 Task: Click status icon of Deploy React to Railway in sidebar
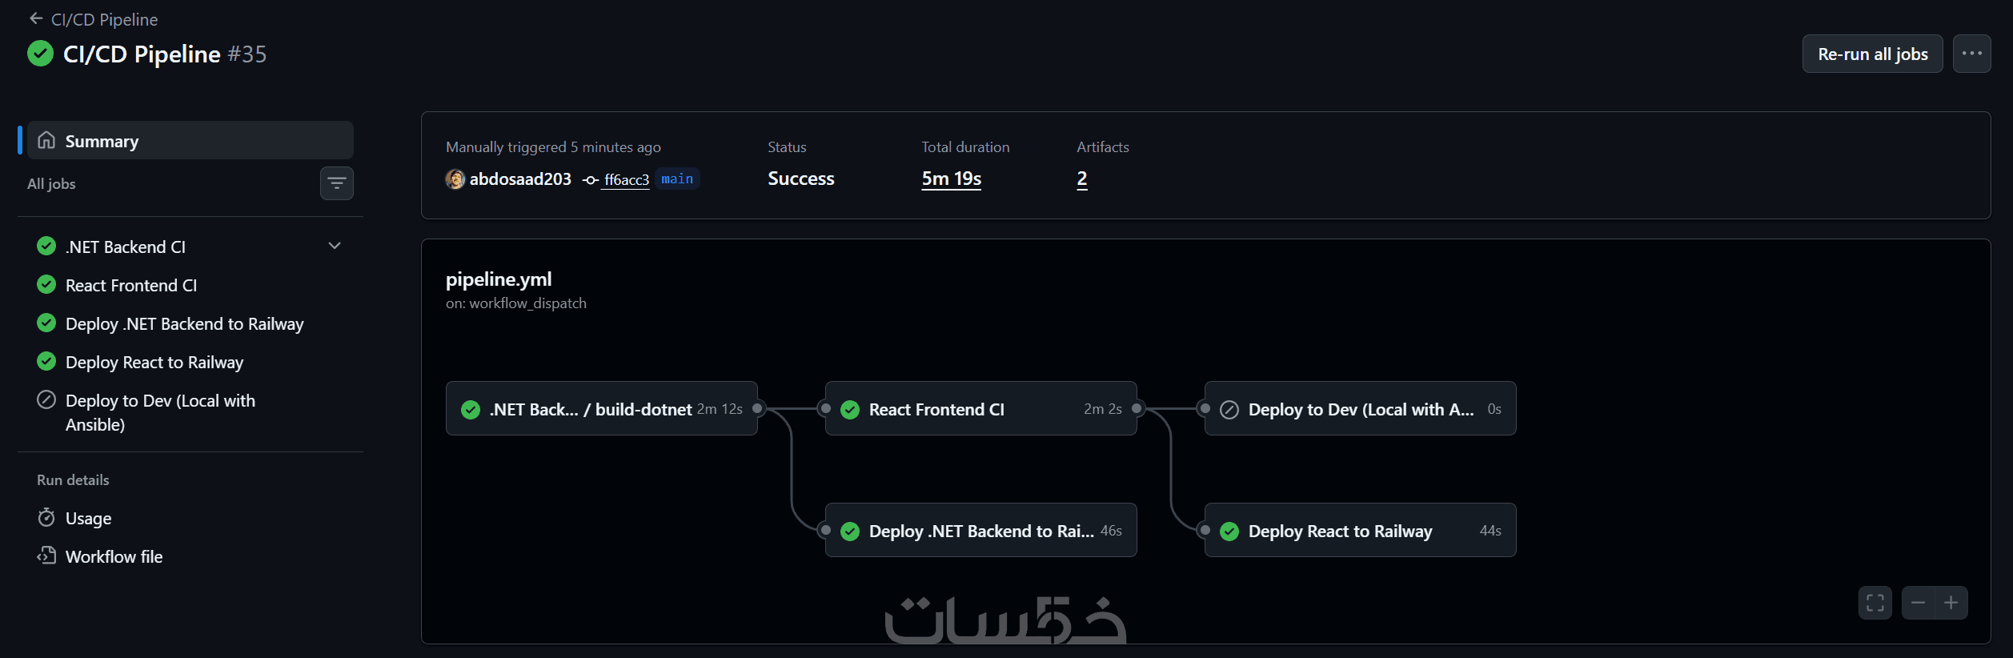pos(46,361)
